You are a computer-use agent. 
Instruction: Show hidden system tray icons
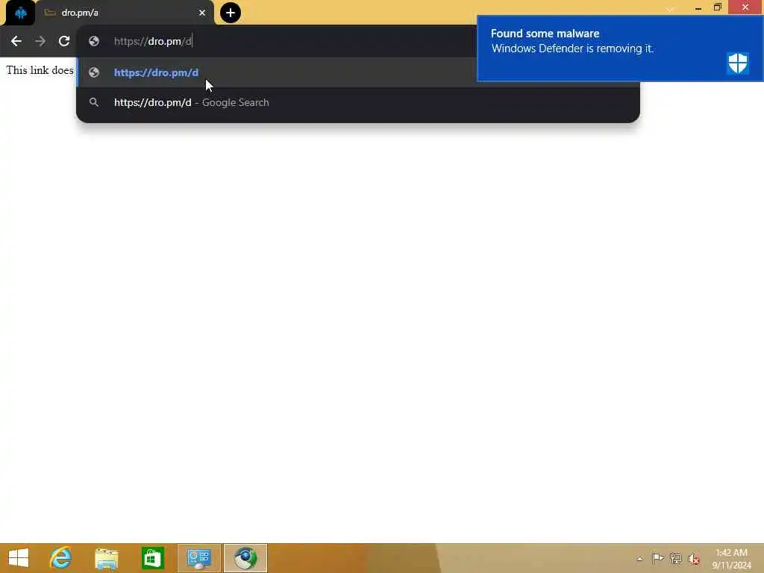(639, 559)
